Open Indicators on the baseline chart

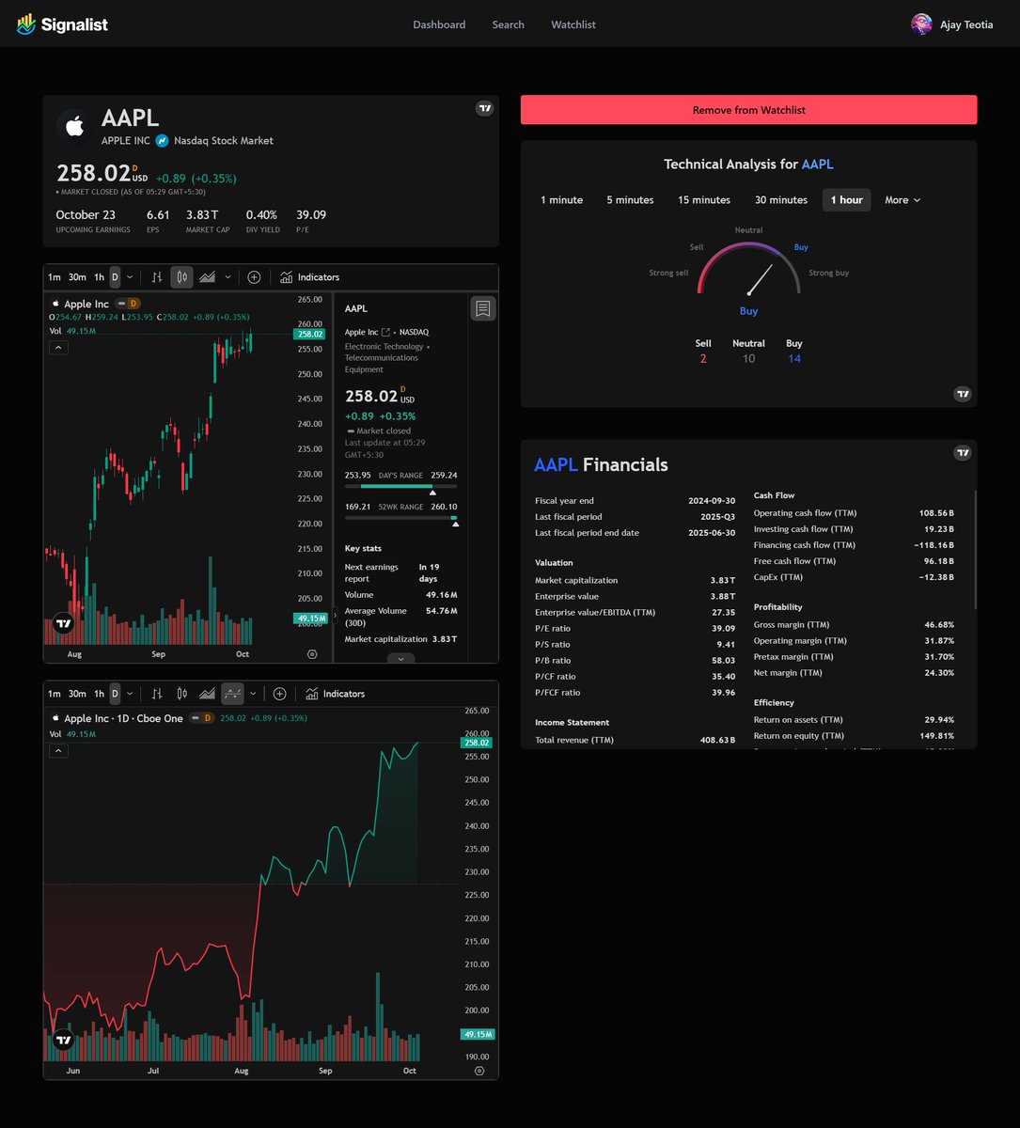(x=335, y=694)
